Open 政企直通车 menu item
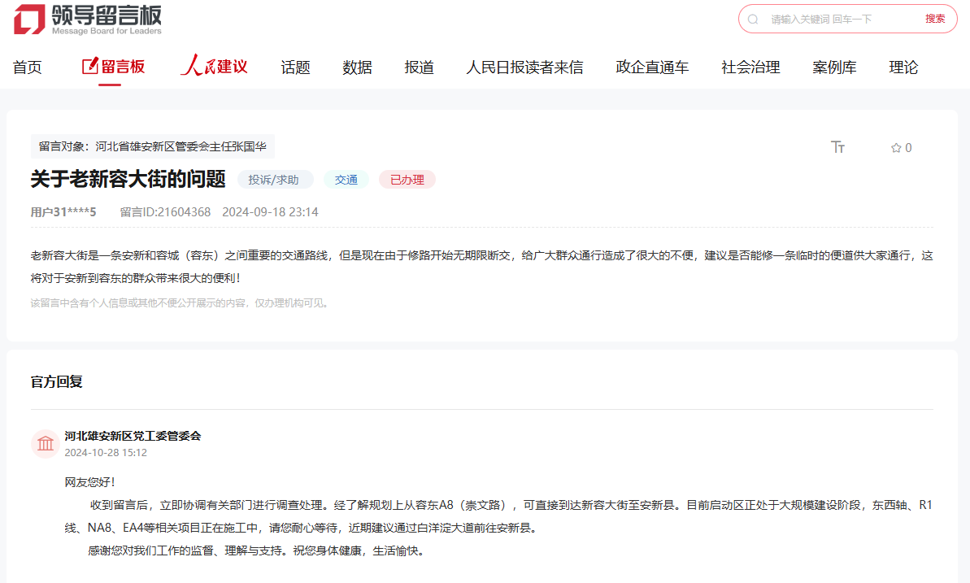 (x=652, y=67)
